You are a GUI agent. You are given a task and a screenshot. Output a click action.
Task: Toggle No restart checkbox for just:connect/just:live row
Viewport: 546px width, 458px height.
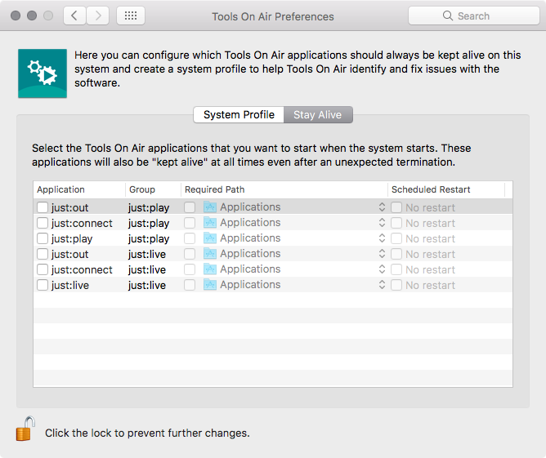[x=396, y=269]
